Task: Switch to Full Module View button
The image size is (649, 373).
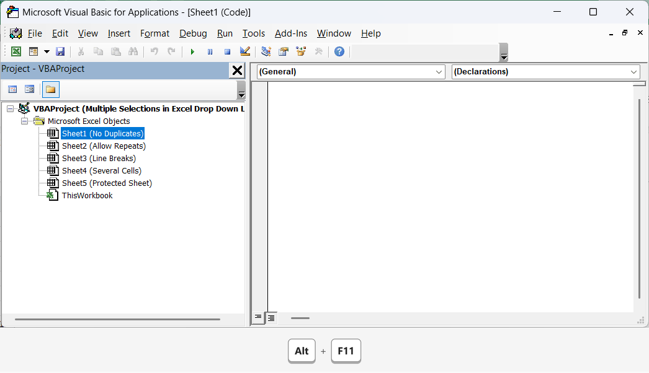Action: click(x=271, y=318)
